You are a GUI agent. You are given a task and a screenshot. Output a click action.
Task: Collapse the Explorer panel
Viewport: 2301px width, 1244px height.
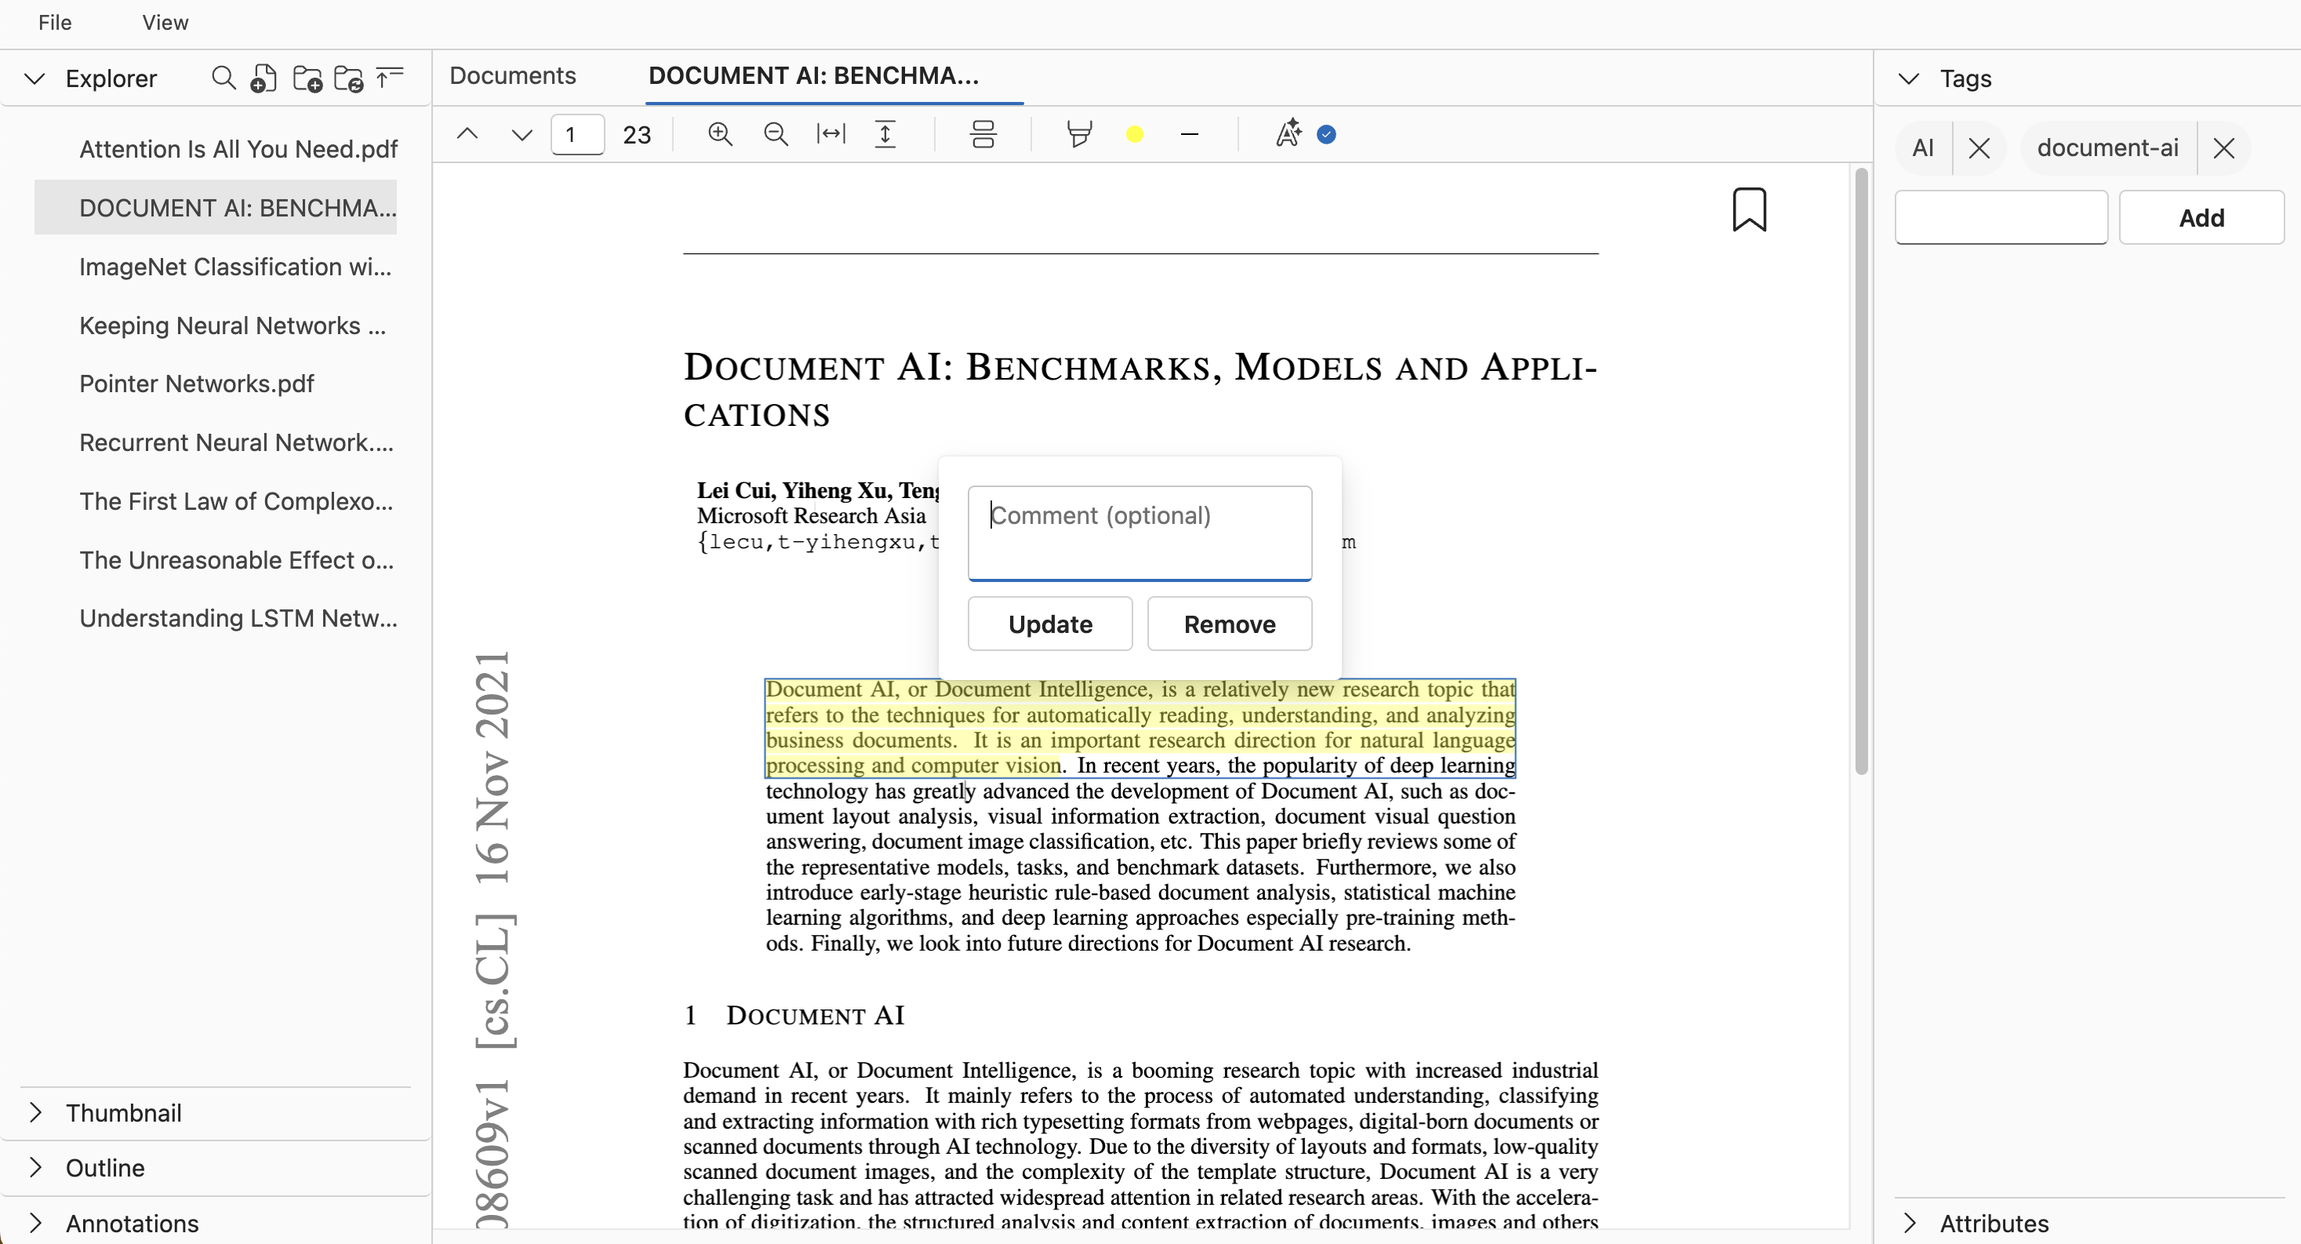(x=35, y=78)
